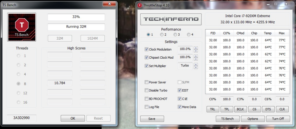Click the 1024M benchmark size button
The width and height of the screenshot is (296, 129).
(93, 38)
